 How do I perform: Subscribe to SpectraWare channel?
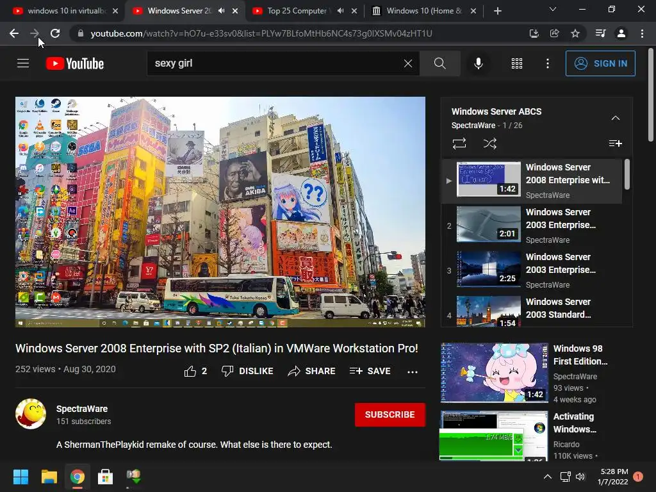390,414
